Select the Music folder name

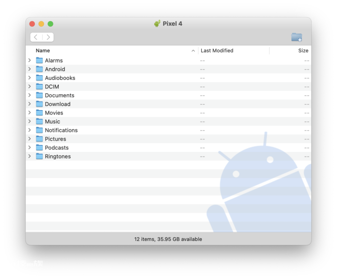[x=52, y=122]
